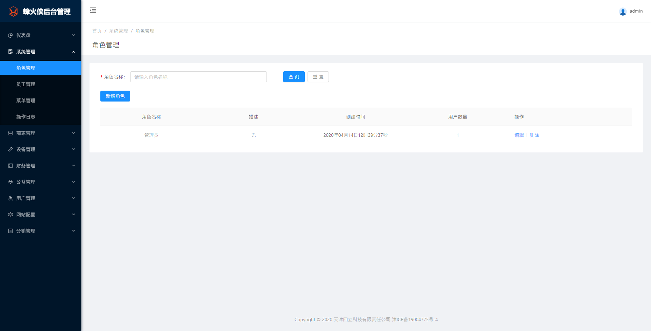The width and height of the screenshot is (651, 331).
Task: Click the 系统管理 system management icon
Action: [10, 51]
